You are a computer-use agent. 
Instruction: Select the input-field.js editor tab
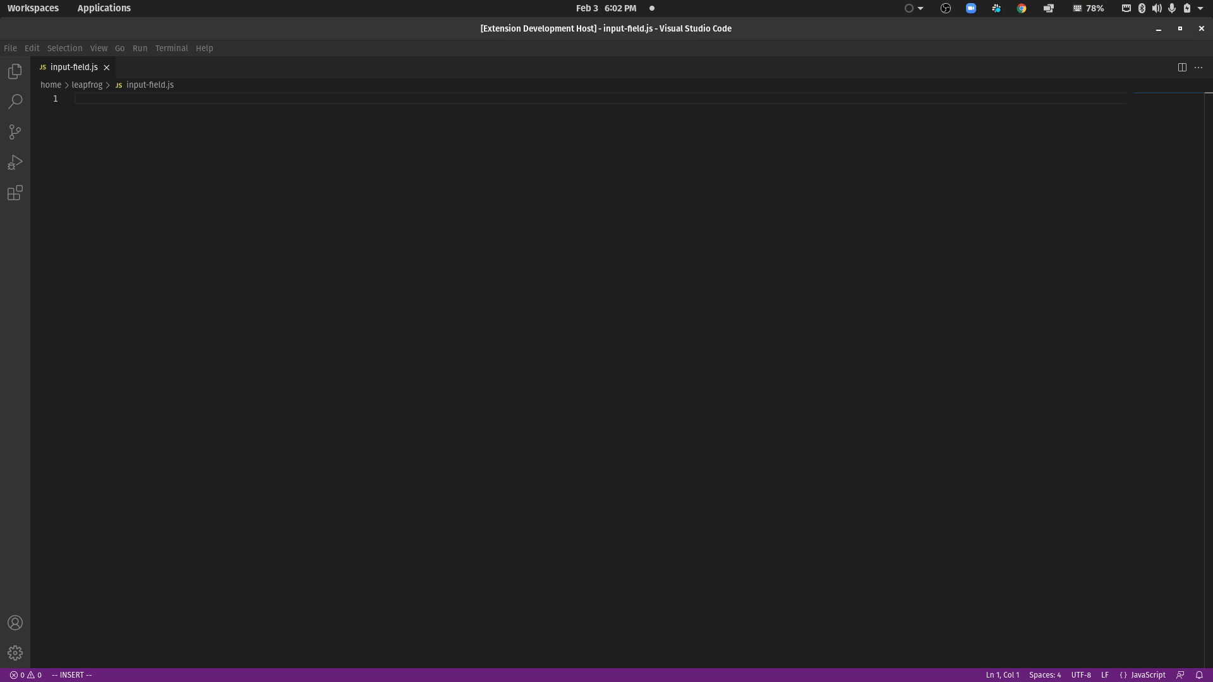coord(73,67)
